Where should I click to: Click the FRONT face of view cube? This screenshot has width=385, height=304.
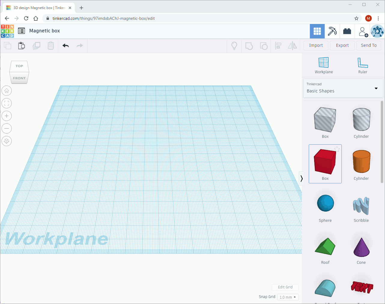pyautogui.click(x=19, y=78)
